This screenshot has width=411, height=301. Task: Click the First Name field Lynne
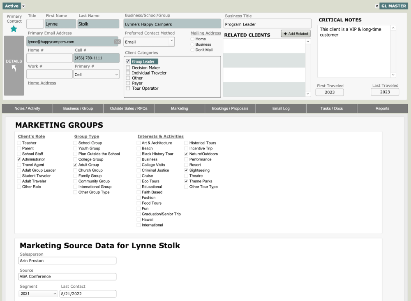[x=60, y=24]
